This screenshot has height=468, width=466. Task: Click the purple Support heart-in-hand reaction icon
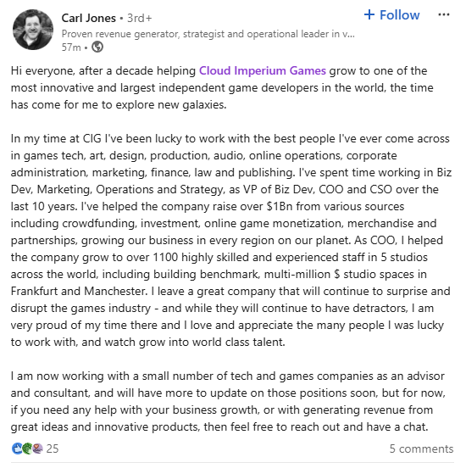(x=37, y=448)
